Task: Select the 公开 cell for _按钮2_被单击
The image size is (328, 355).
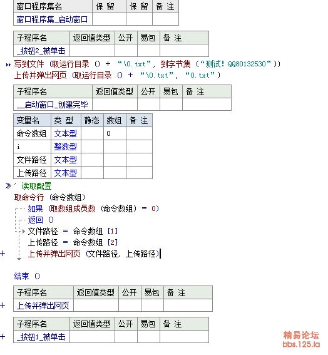Action: click(x=126, y=51)
